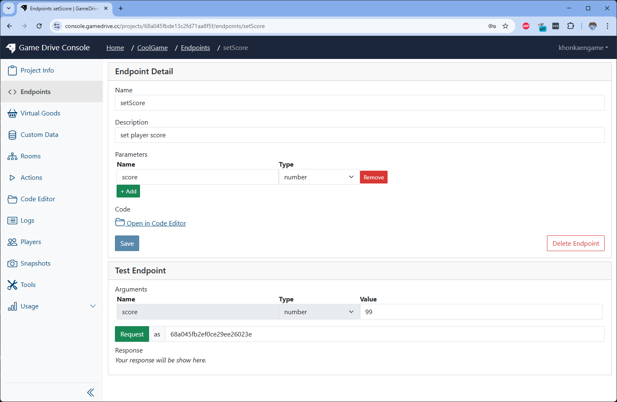Go to CoolGame in breadcrumb
This screenshot has height=402, width=617.
[x=152, y=48]
